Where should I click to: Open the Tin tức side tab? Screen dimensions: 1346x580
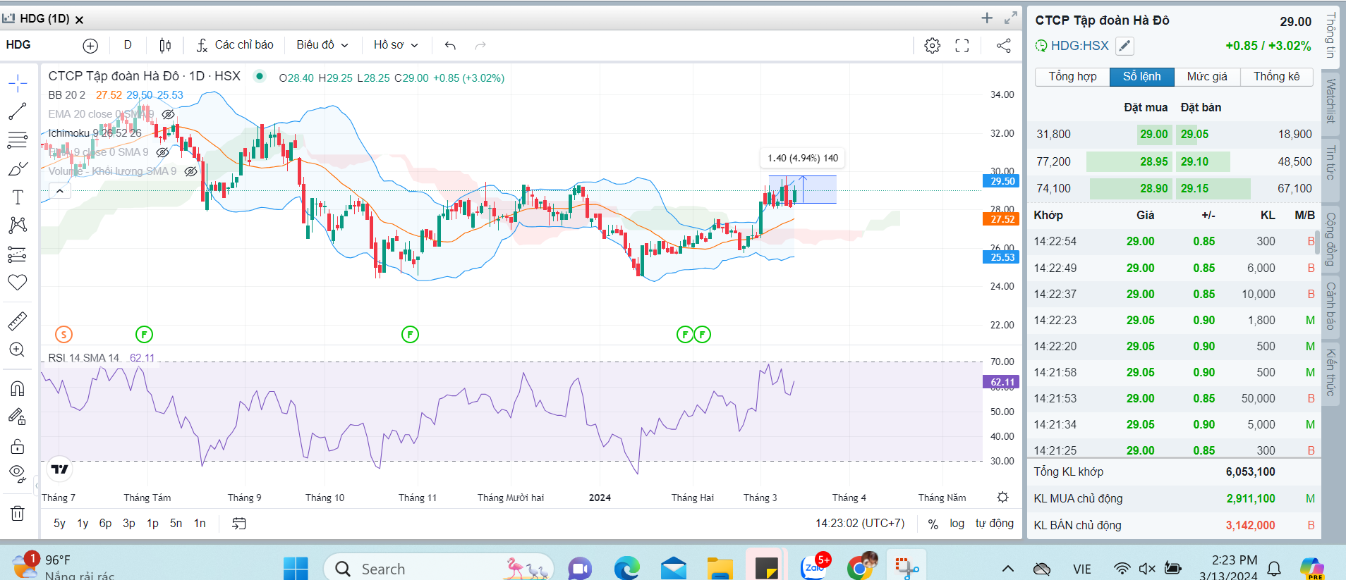click(x=1330, y=162)
